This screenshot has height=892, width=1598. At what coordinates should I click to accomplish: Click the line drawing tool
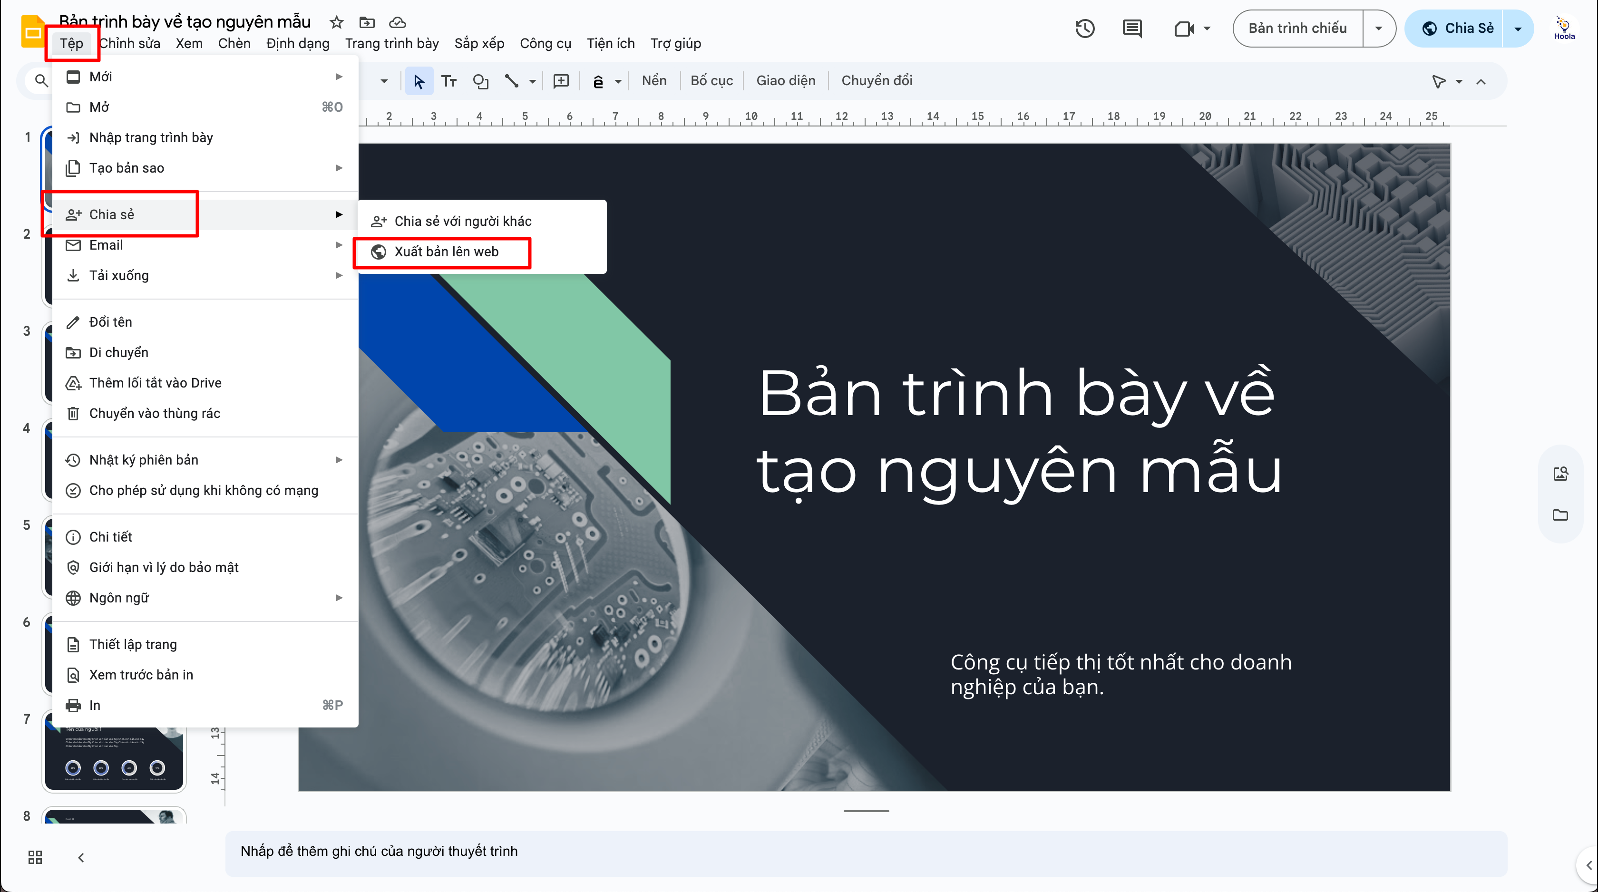coord(511,81)
